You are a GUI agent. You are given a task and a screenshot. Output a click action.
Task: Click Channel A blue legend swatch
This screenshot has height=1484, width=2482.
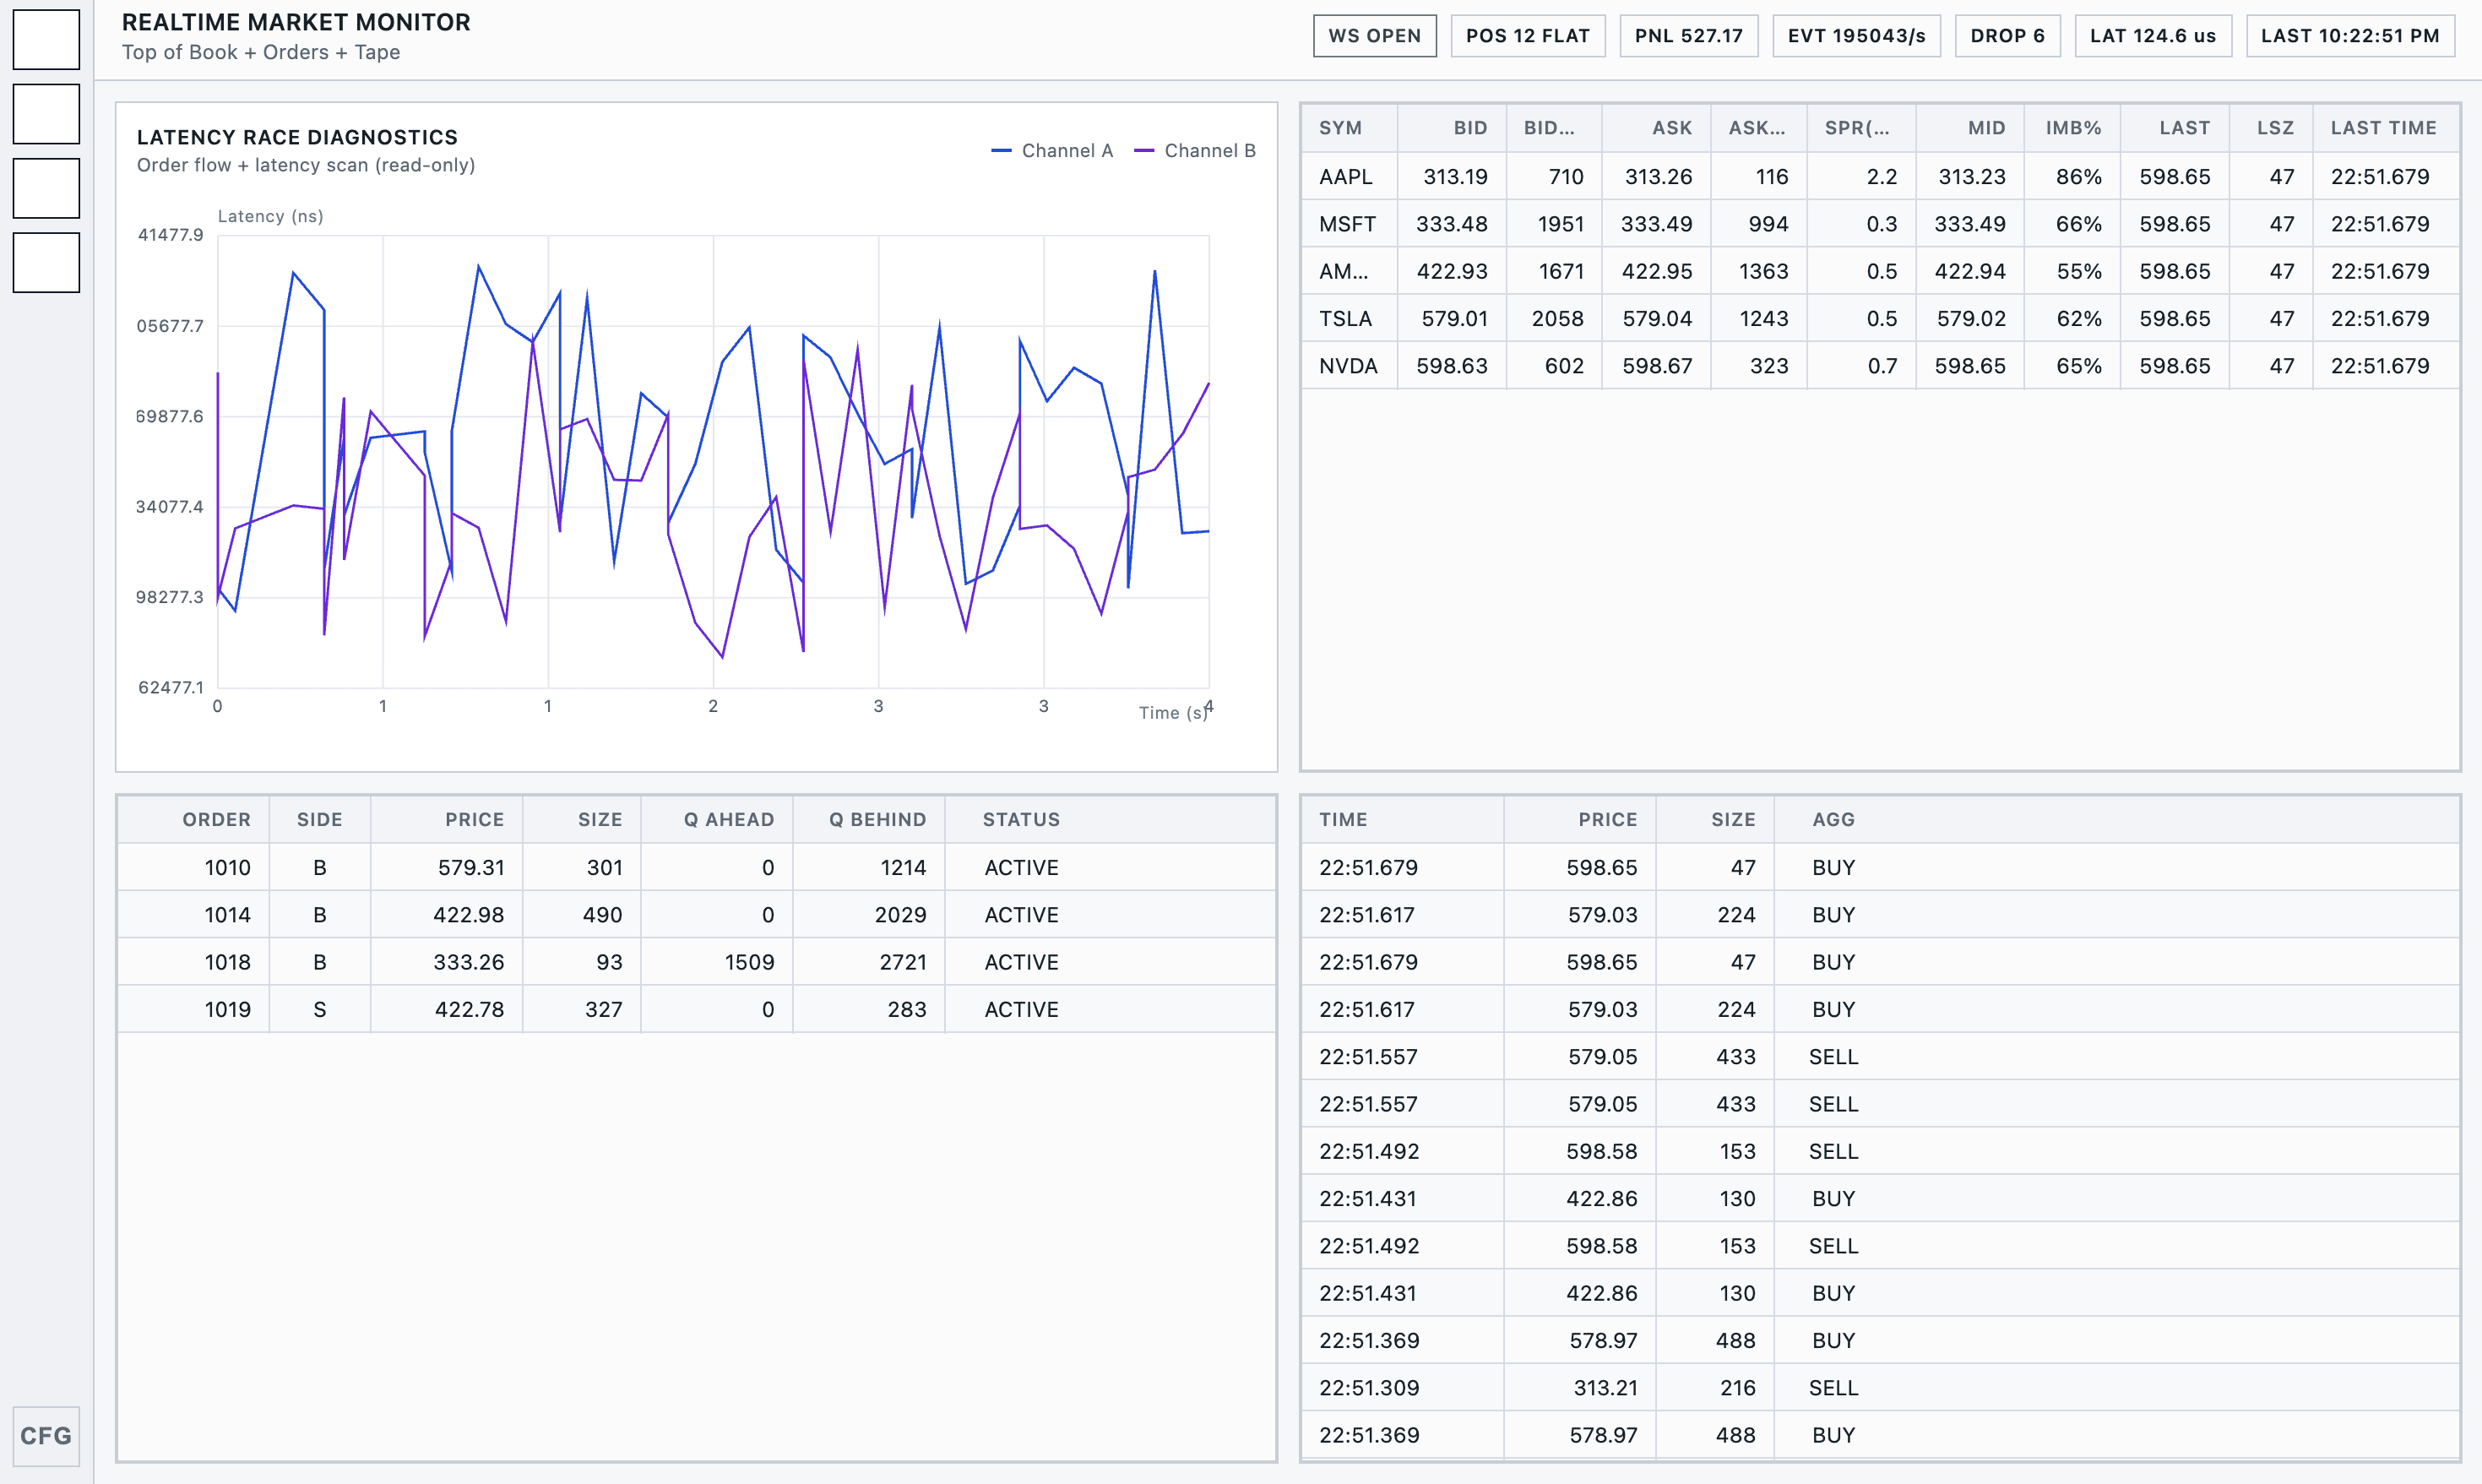[1001, 151]
